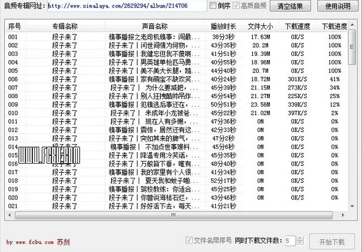Click download speed 301K/S
This screenshot has width=362, height=252.
tap(298, 79)
